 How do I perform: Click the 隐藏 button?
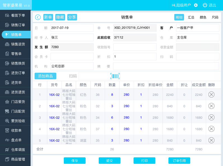60,17
